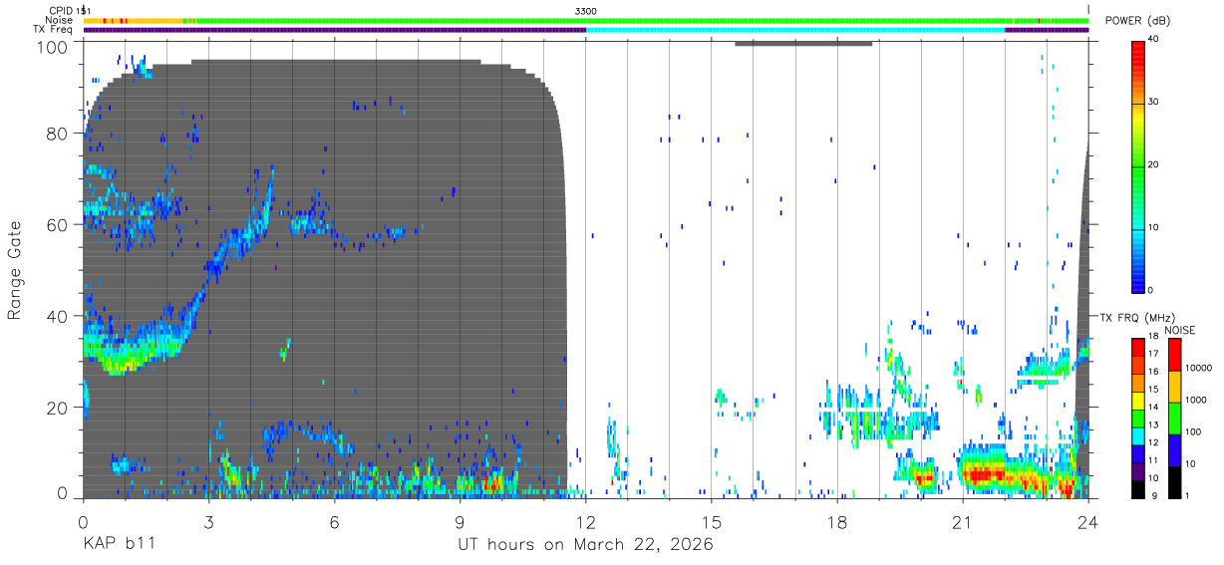The height and width of the screenshot is (565, 1224).
Task: Click the orange segment of Noise bar
Action: [x=133, y=20]
